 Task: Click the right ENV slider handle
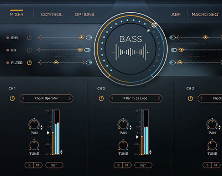coord(205,37)
